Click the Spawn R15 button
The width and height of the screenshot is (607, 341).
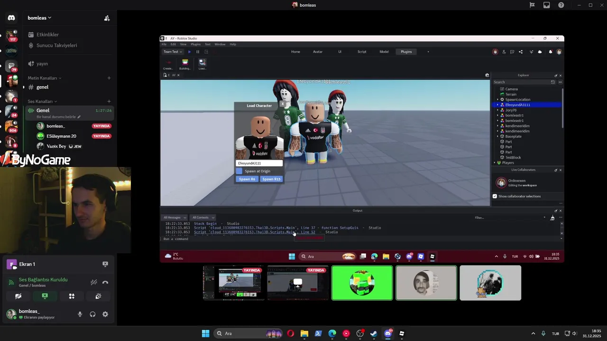tap(271, 179)
